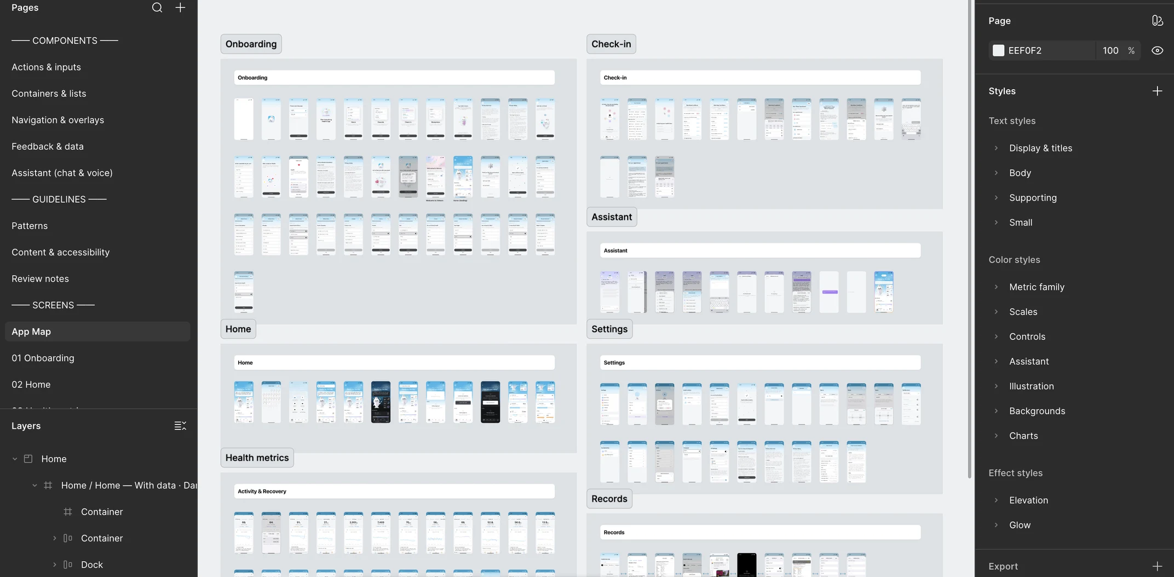Image resolution: width=1174 pixels, height=577 pixels.
Task: Expand Display & titles text styles
Action: (996, 148)
